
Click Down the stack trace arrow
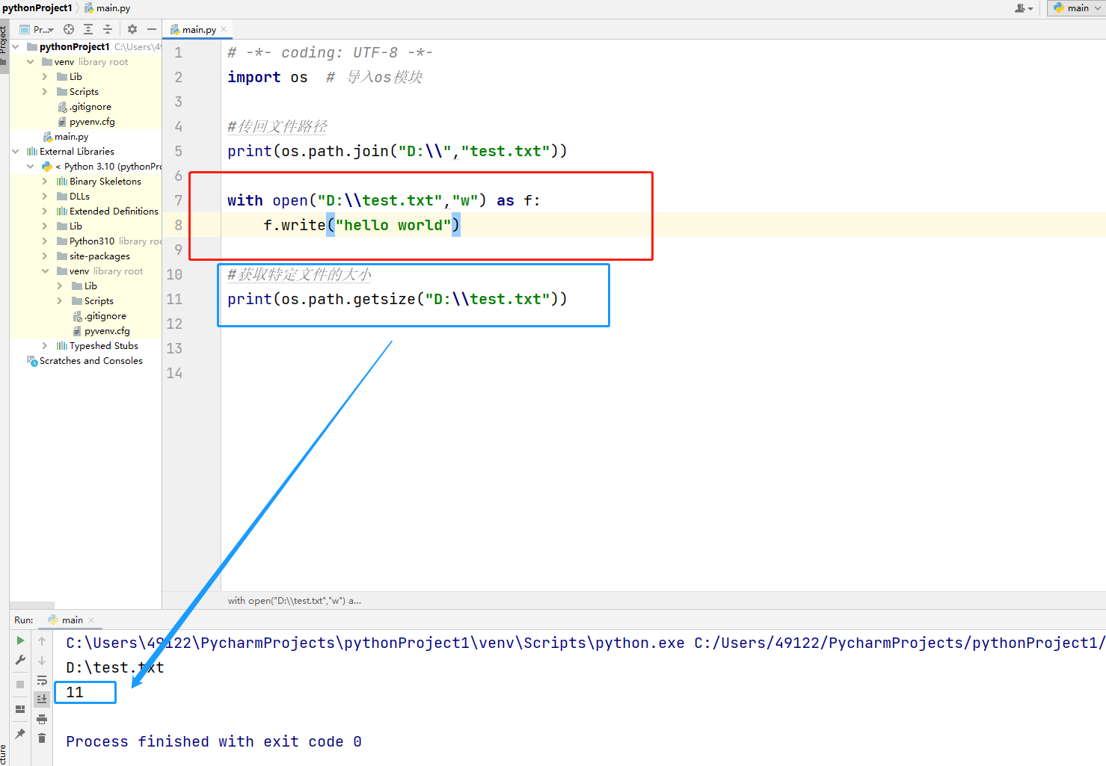(42, 661)
